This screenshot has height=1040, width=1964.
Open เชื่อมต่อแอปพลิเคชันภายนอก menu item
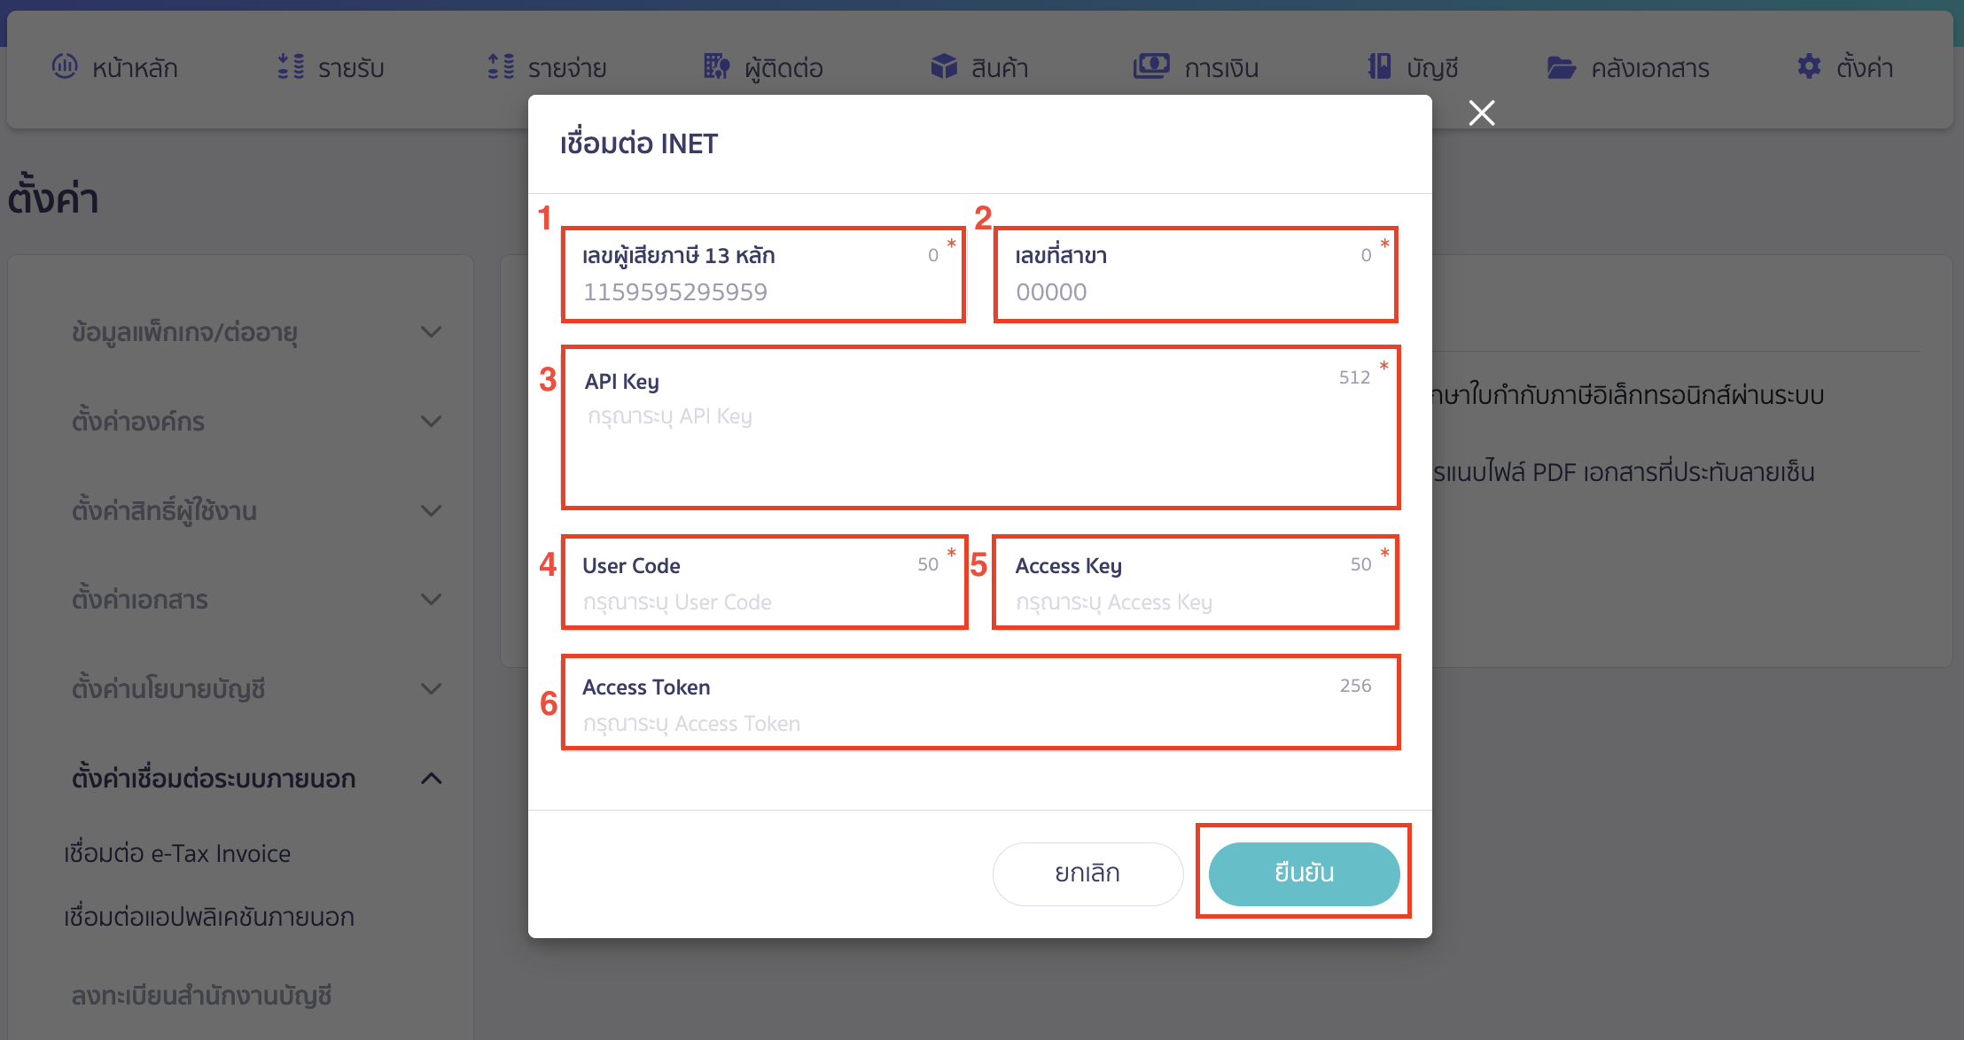209,917
